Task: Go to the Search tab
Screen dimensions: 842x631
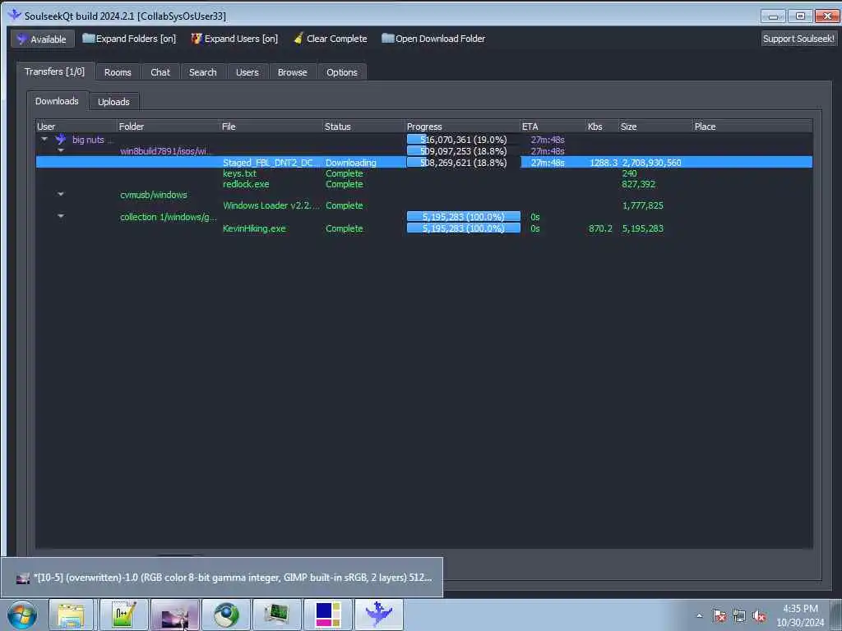Action: click(x=203, y=72)
